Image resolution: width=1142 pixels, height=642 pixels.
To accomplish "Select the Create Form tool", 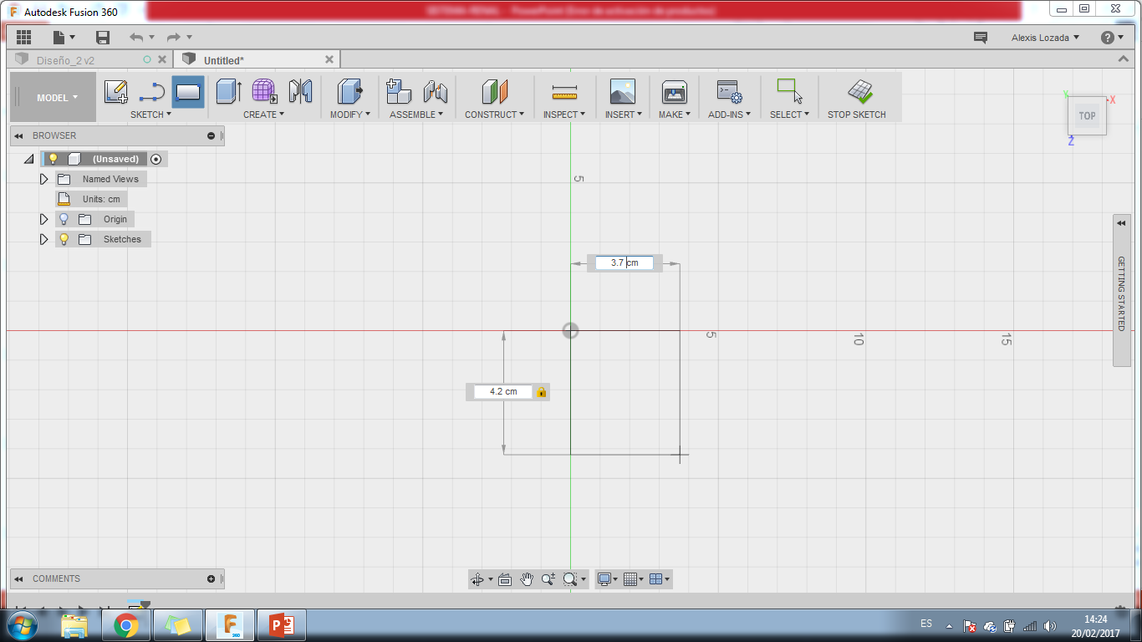I will pyautogui.click(x=264, y=92).
